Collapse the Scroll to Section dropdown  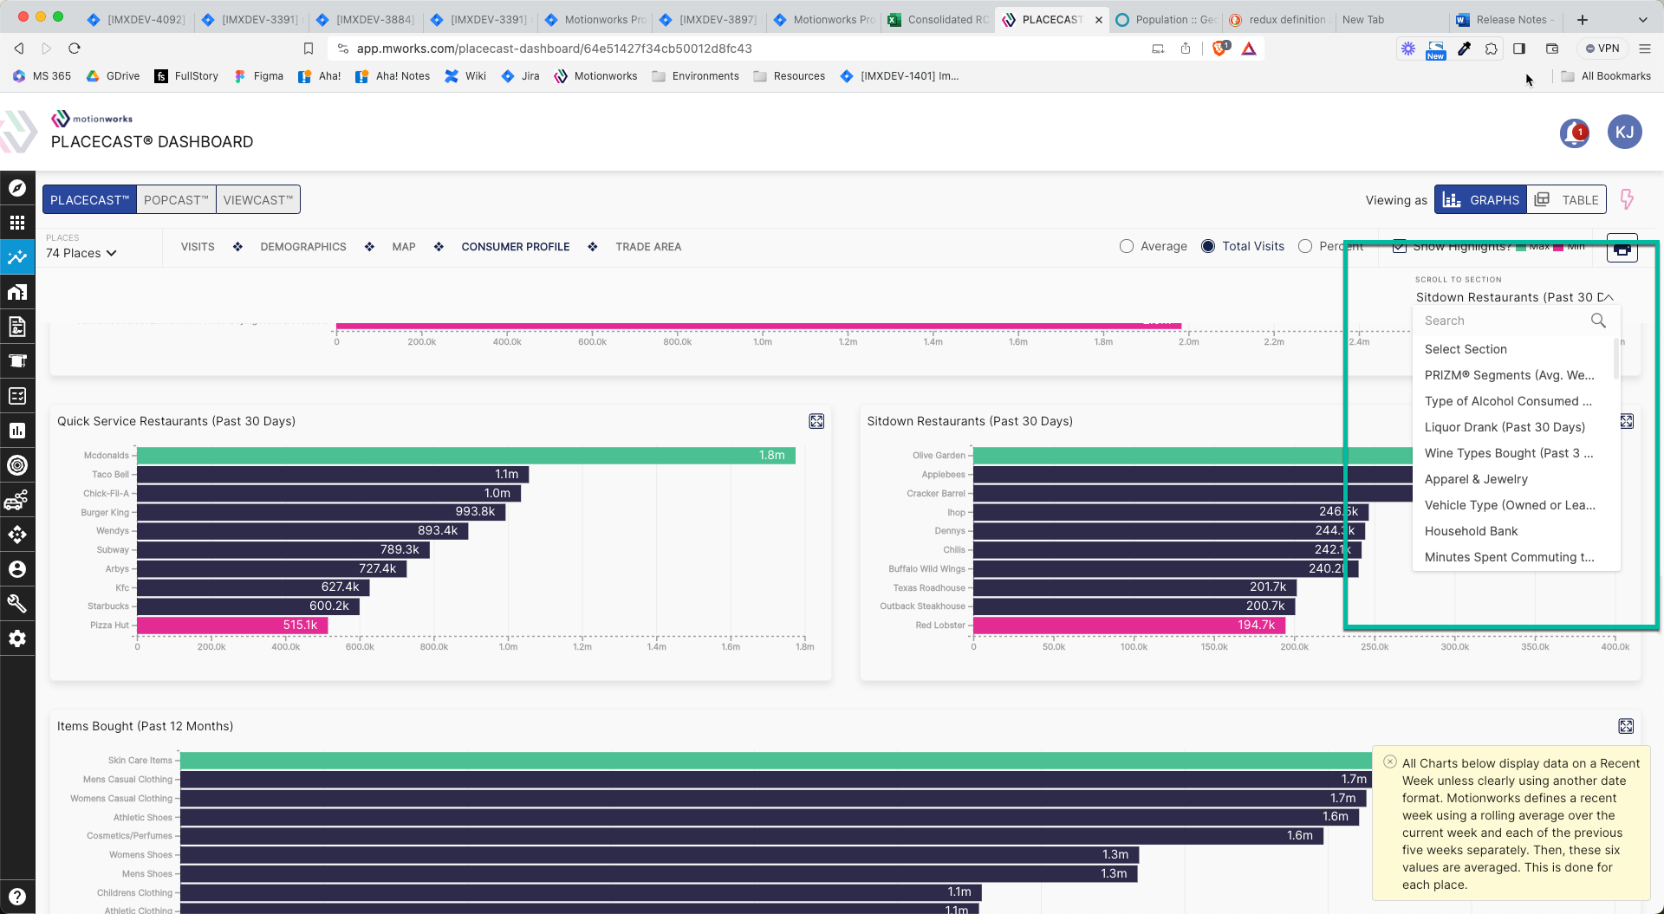pyautogui.click(x=1609, y=297)
